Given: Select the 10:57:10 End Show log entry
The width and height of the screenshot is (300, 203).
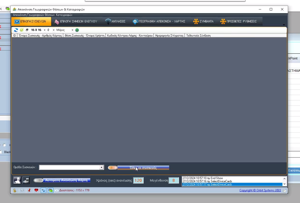Looking at the screenshot, I should pos(203,178).
